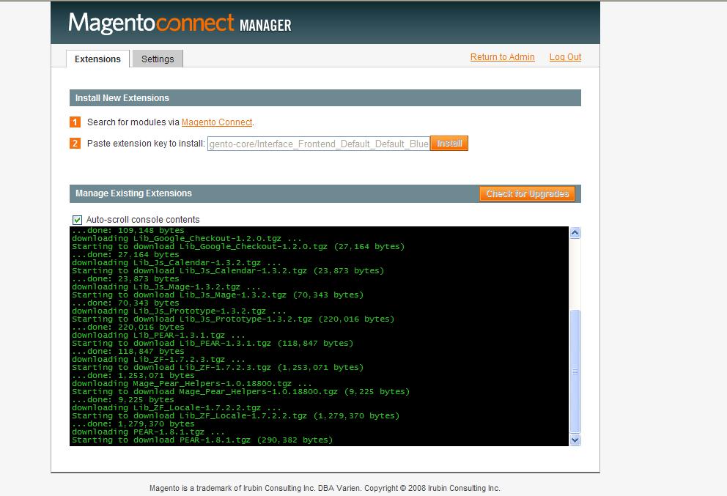Click console line 'downloading Lib_Google_Checkout-1.2.0.tgz ...'
The image size is (727, 496).
tap(187, 238)
